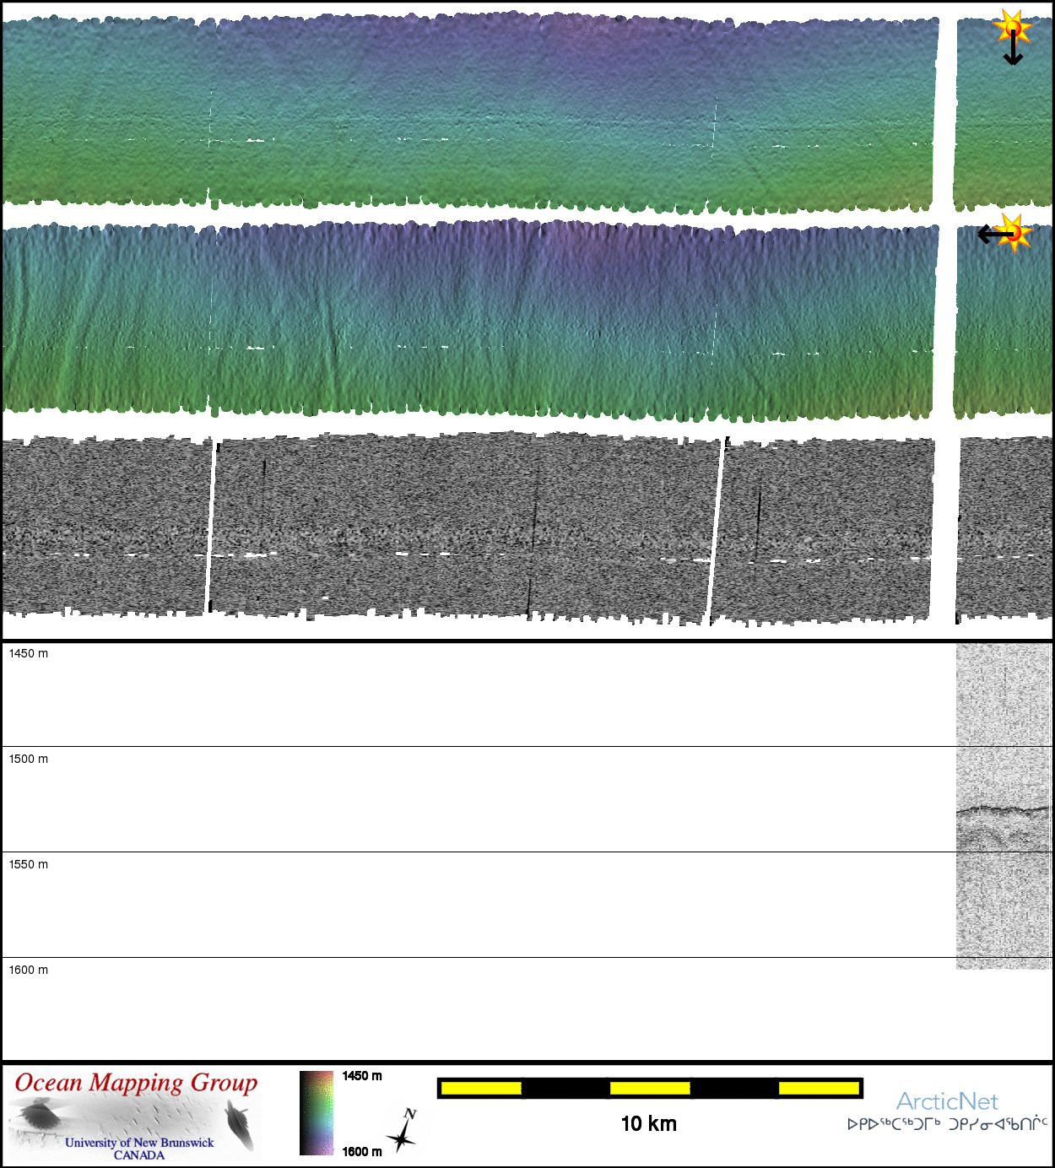Click the 1450 m legend label by color bar
Image resolution: width=1055 pixels, height=1168 pixels.
click(362, 1076)
